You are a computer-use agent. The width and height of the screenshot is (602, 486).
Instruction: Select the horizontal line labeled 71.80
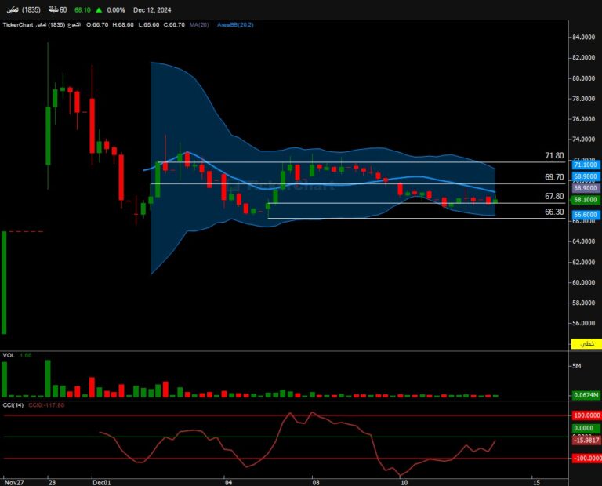[353, 162]
